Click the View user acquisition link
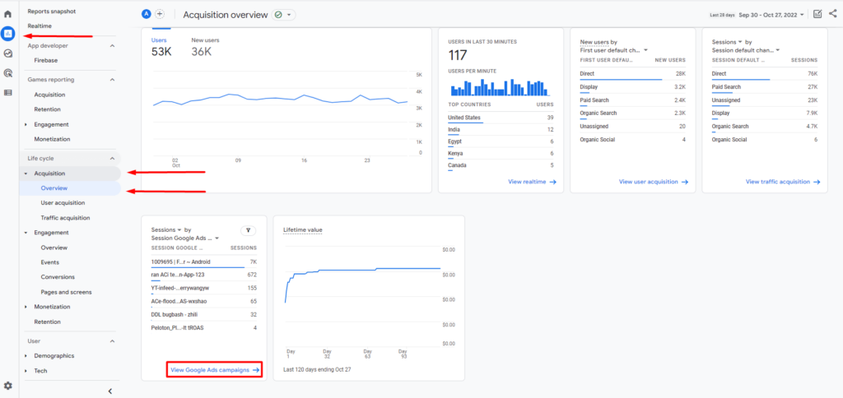 [x=654, y=182]
